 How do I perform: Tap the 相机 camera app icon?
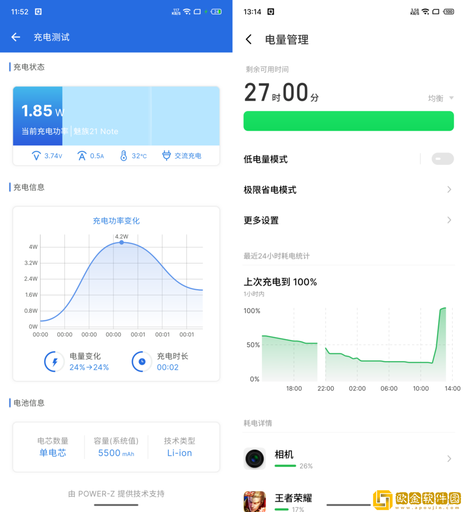(x=254, y=458)
